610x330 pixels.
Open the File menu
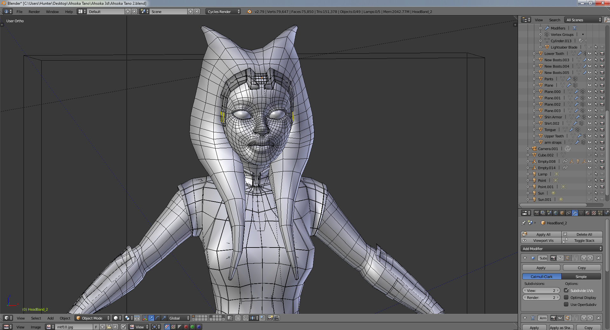click(19, 11)
